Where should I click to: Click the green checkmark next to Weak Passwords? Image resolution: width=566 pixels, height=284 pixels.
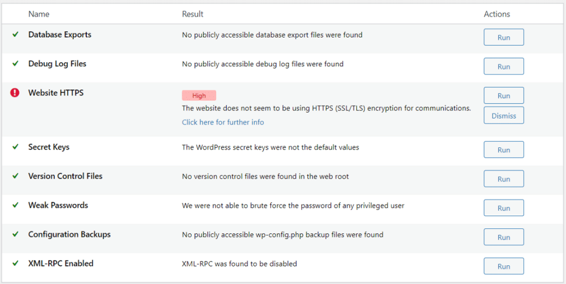pyautogui.click(x=15, y=205)
